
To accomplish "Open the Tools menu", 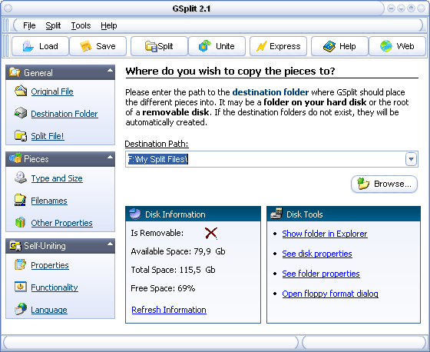I will [x=81, y=25].
